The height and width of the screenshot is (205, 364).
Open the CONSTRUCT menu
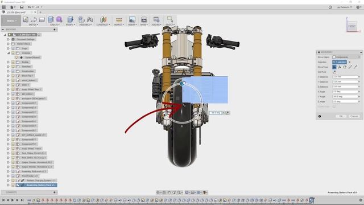point(103,24)
